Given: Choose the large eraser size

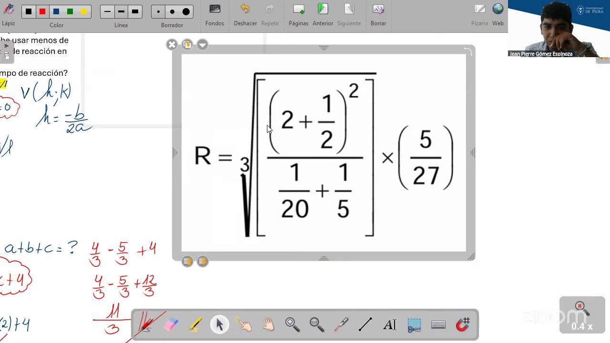Looking at the screenshot, I should 186,11.
